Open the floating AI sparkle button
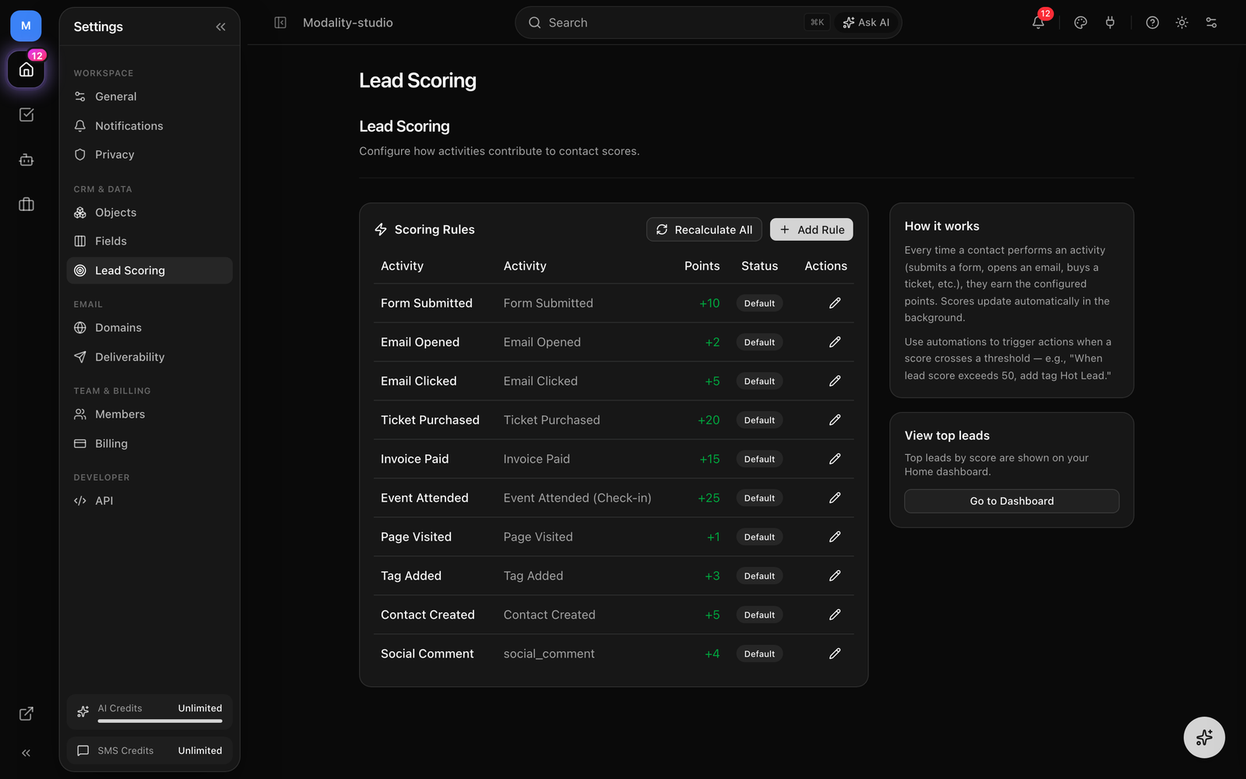 (x=1204, y=737)
